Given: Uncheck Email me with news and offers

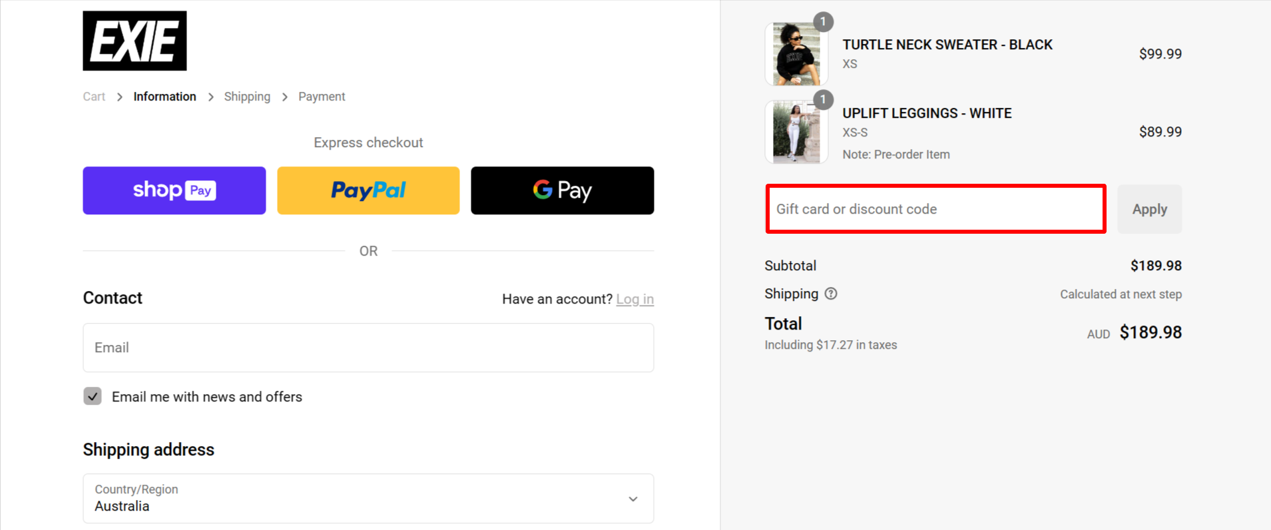Looking at the screenshot, I should [x=92, y=396].
